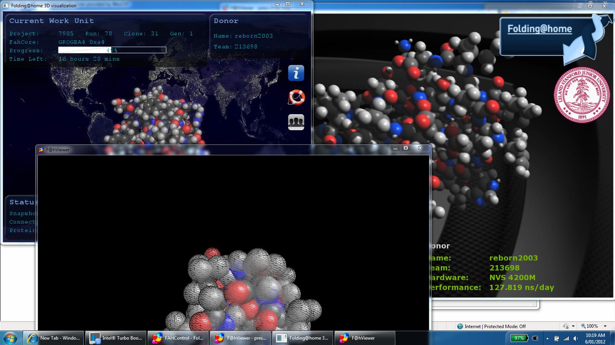
Task: Click the work unit progress bar
Action: 112,50
